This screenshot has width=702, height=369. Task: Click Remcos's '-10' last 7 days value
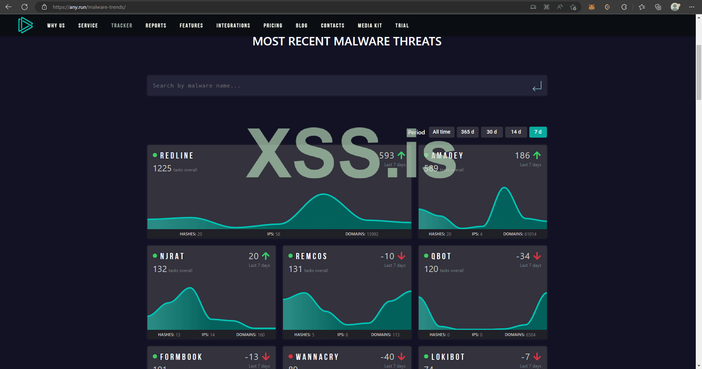pyautogui.click(x=387, y=256)
